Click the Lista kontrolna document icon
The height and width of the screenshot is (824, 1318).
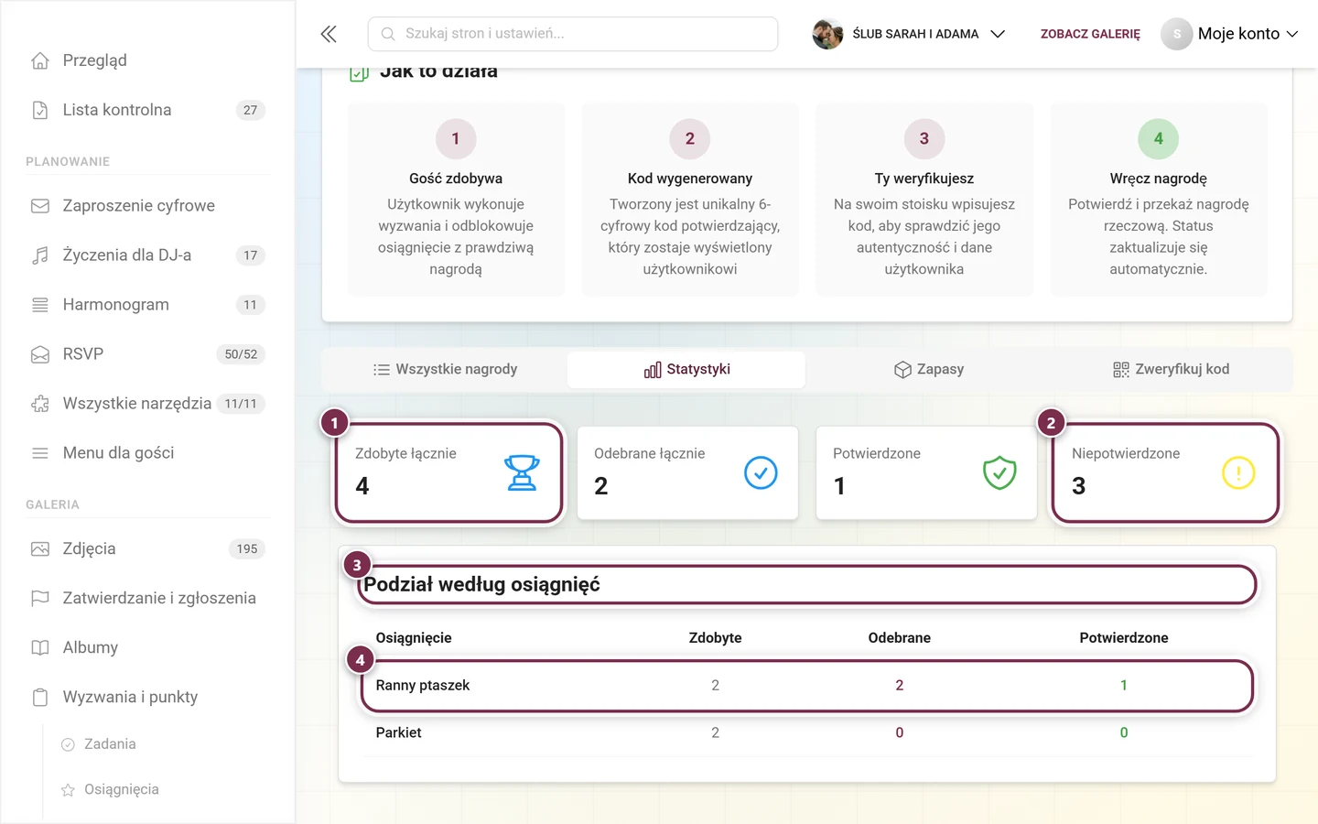(x=40, y=110)
